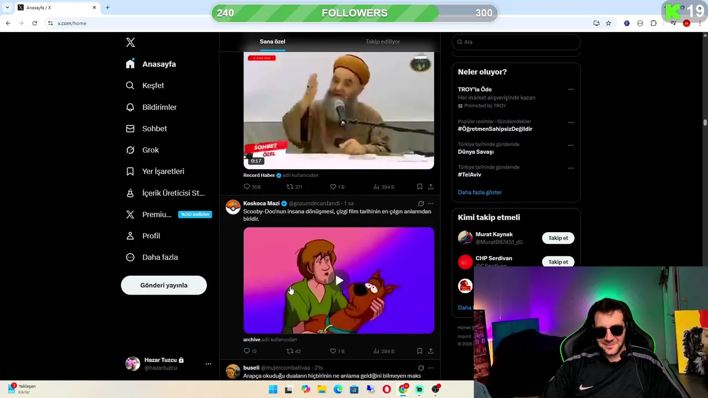The height and width of the screenshot is (398, 708).
Task: View stats of Scooby-Doo post
Action: [383, 351]
